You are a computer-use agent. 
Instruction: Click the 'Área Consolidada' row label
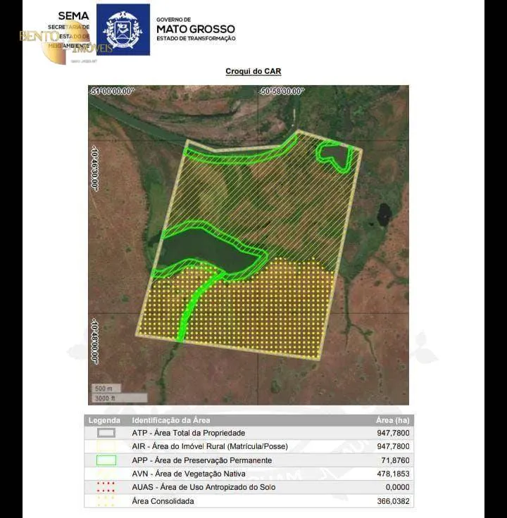(x=163, y=501)
